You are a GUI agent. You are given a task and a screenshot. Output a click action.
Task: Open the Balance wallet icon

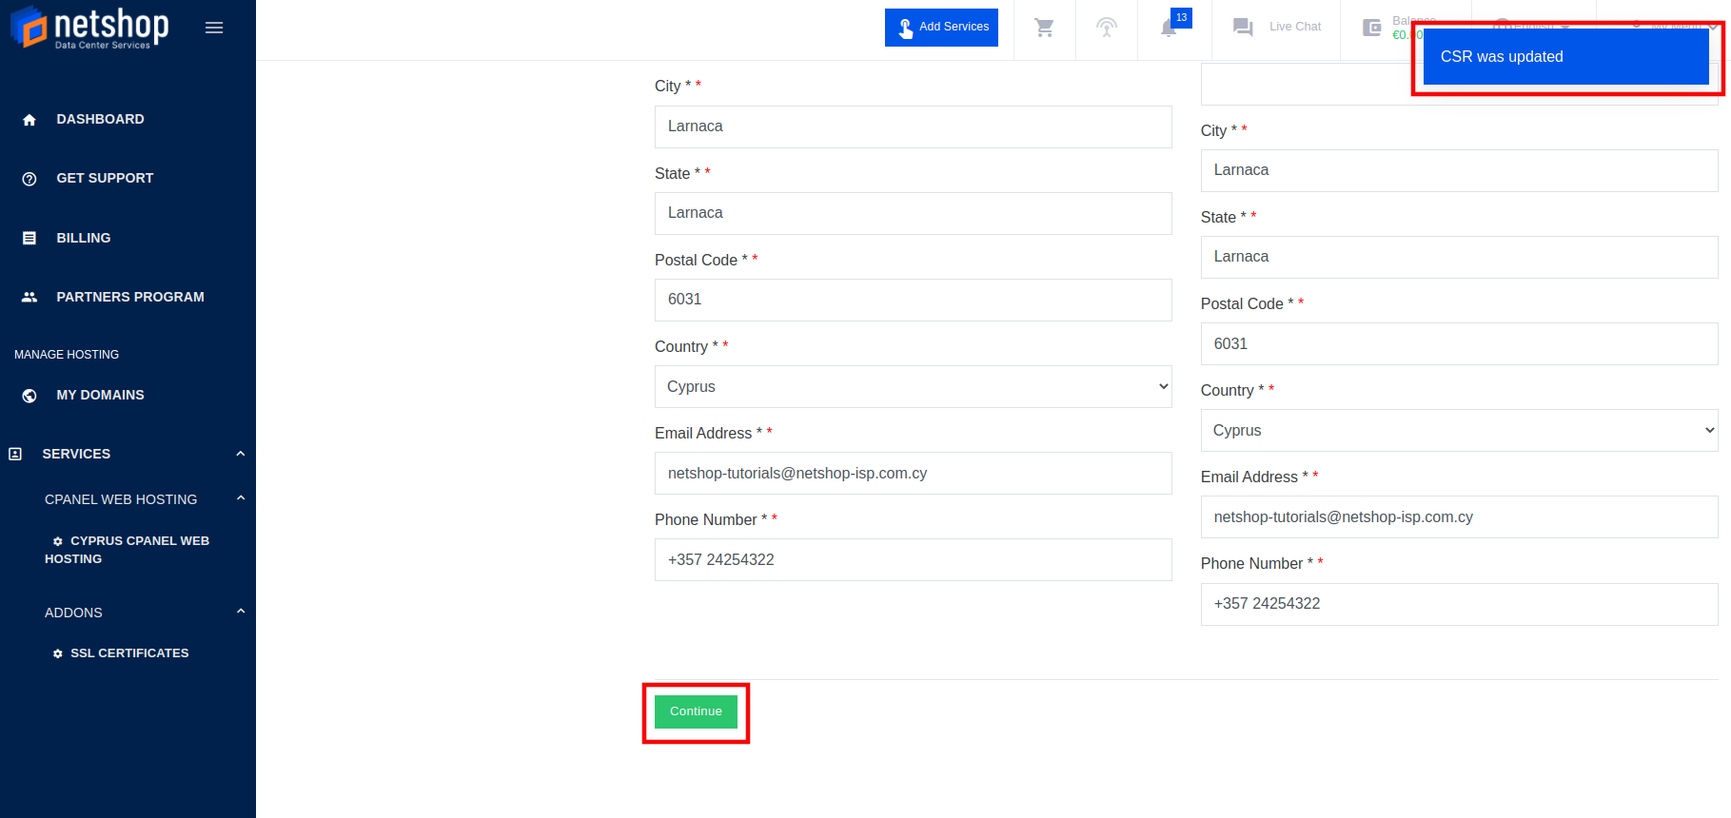[1371, 28]
